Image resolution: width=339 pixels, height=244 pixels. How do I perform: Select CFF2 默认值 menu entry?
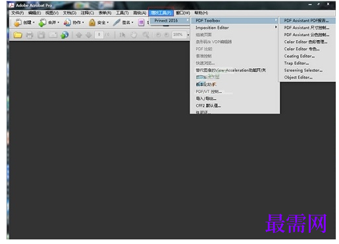tap(234, 106)
